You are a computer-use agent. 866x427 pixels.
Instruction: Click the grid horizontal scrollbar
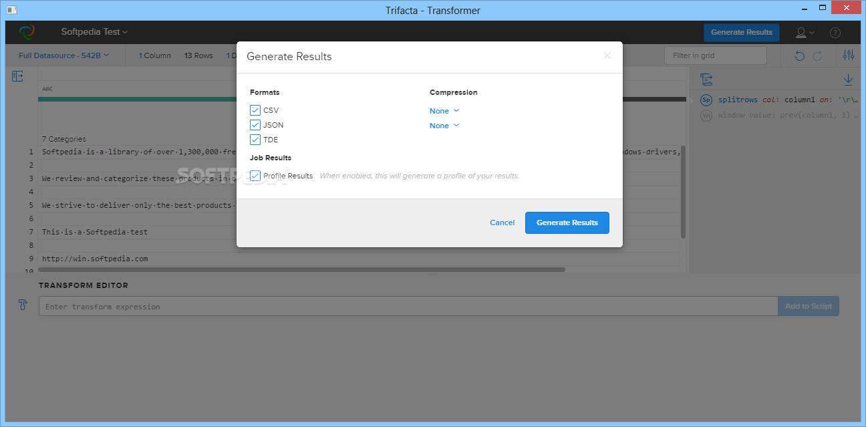coord(301,270)
